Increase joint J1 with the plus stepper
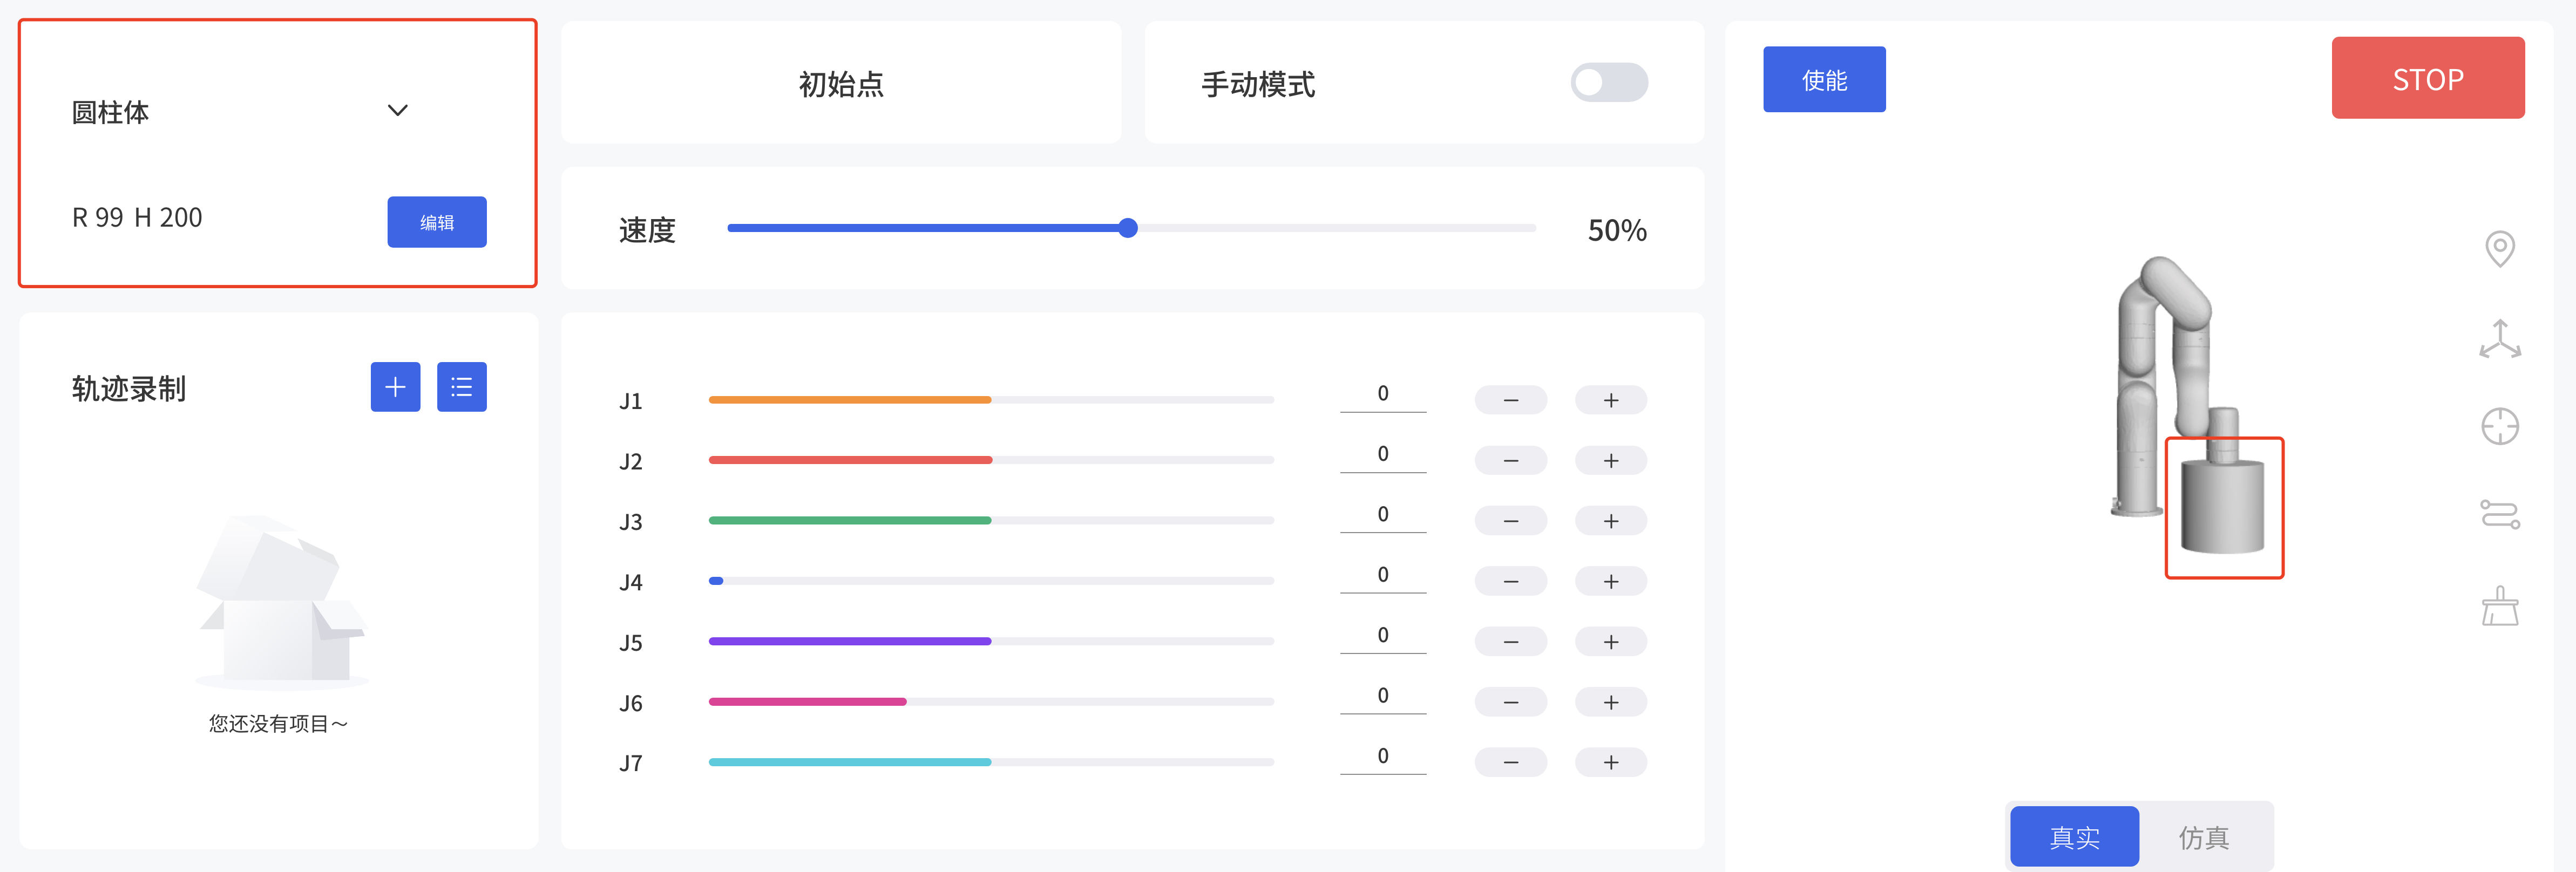This screenshot has width=2576, height=872. pos(1611,399)
